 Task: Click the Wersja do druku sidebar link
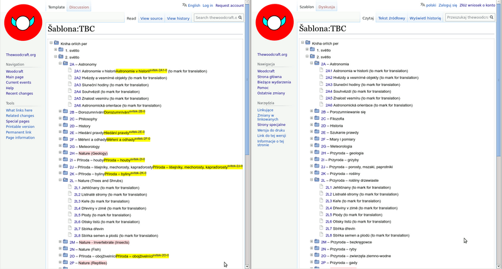pyautogui.click(x=271, y=130)
